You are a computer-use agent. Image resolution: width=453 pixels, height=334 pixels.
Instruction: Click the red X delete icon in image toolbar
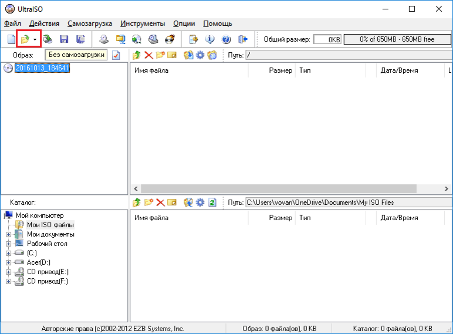pyautogui.click(x=148, y=55)
